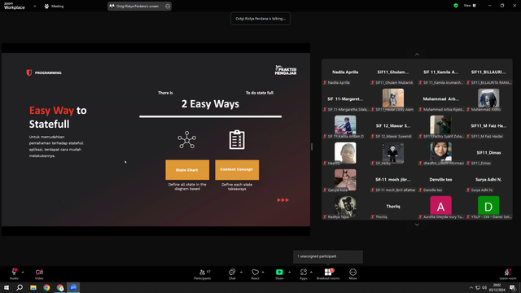The width and height of the screenshot is (521, 293).
Task: Click the clipboard checklist icon on slide
Action: (237, 139)
